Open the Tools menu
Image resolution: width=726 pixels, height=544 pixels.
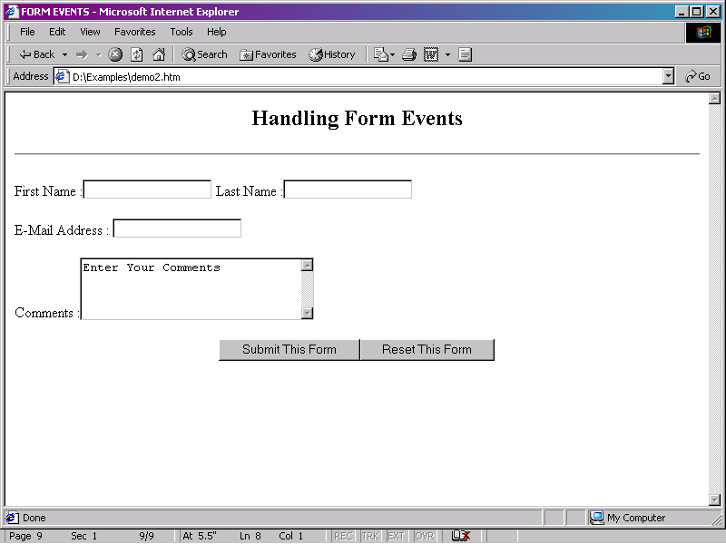point(181,32)
